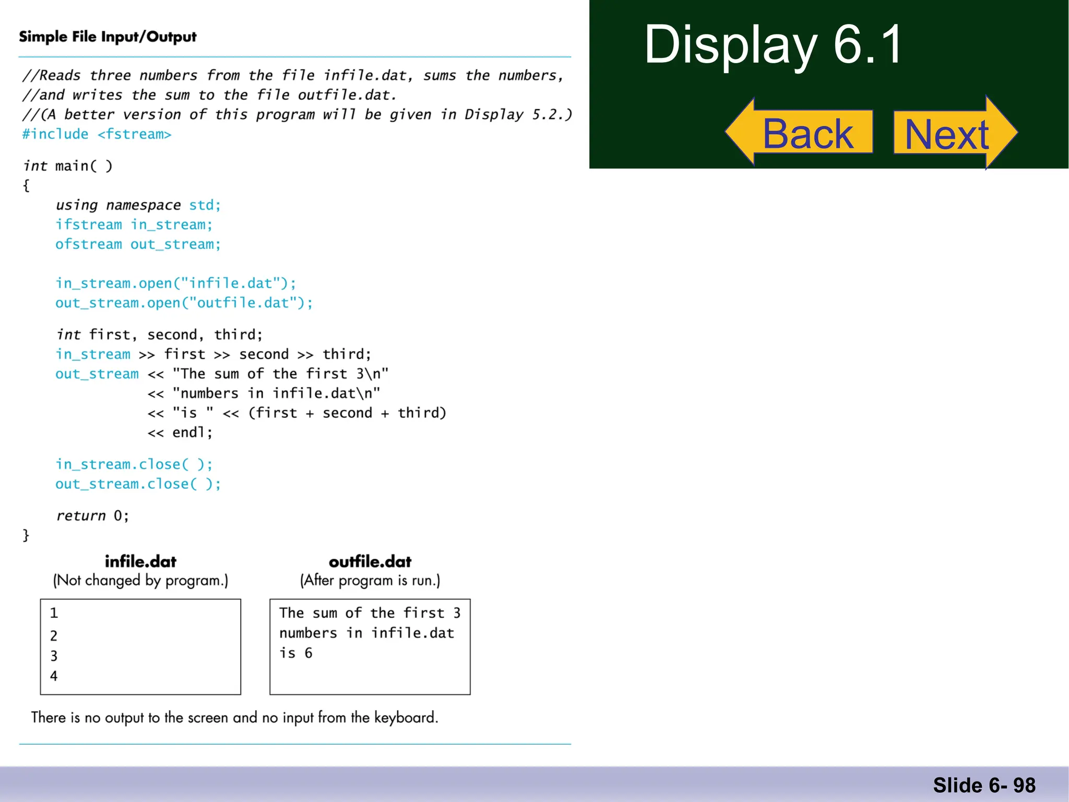This screenshot has width=1069, height=802.
Task: Click the '//(A better version' comment line
Action: pyautogui.click(x=297, y=115)
